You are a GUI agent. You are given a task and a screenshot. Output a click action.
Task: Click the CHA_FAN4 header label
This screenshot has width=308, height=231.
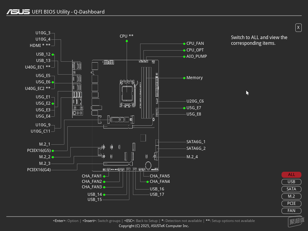coord(160,181)
